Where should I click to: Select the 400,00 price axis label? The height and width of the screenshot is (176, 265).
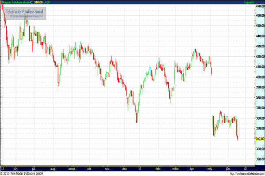(260, 77)
